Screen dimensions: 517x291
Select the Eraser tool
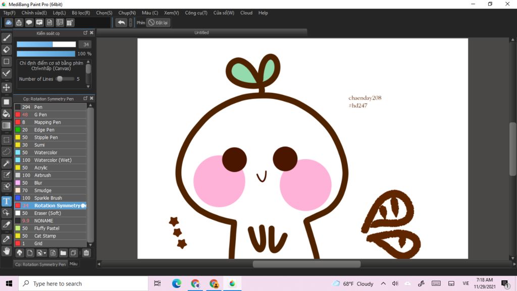[x=7, y=50]
